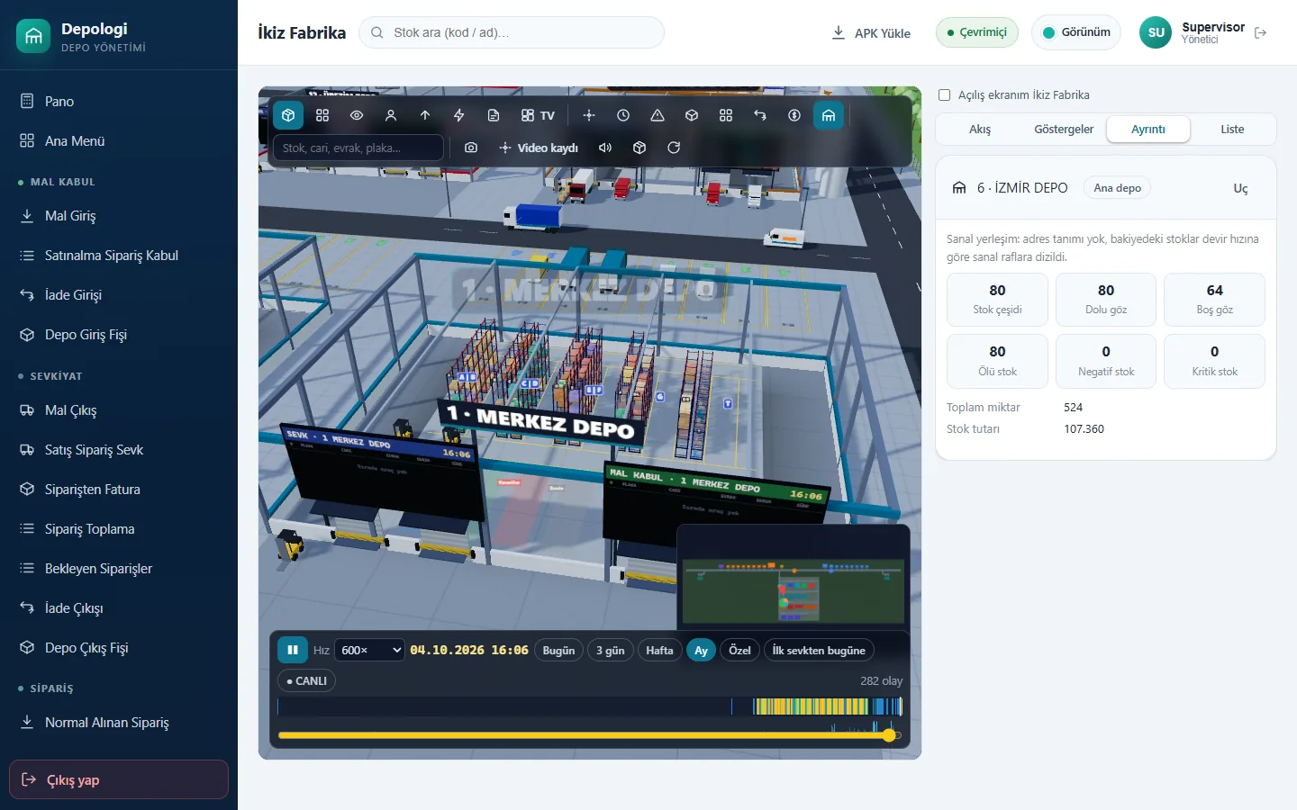Pause the simulation playback

[293, 650]
